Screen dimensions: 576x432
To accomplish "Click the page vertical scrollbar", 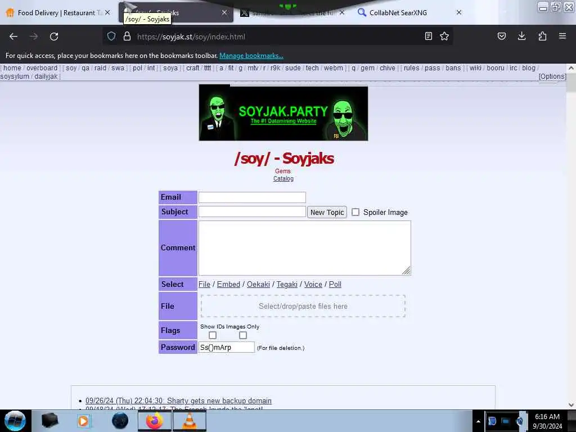I will pos(571,235).
